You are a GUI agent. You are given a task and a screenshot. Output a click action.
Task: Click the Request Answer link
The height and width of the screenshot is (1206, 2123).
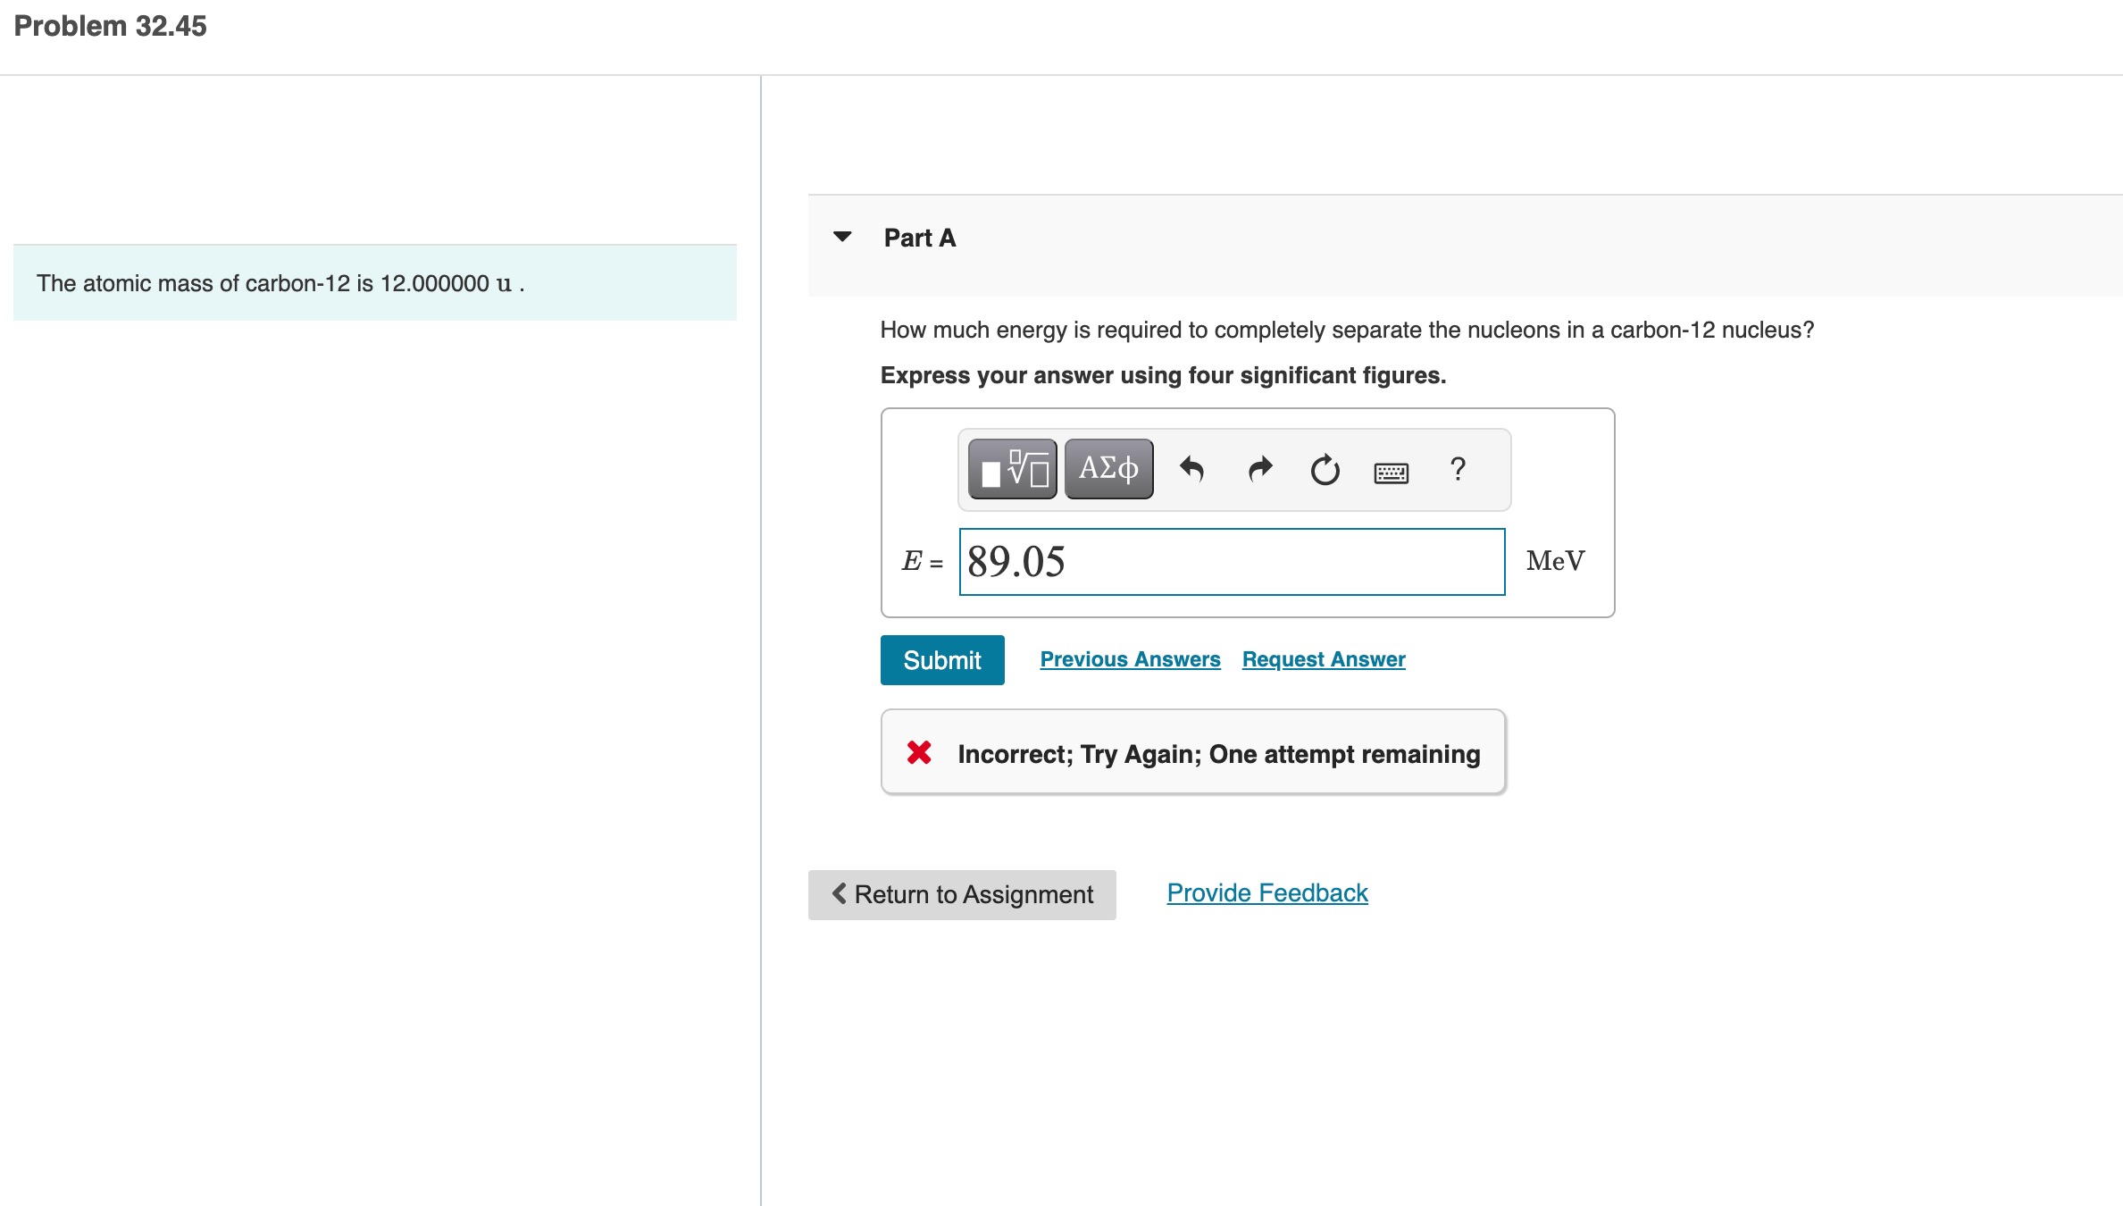point(1323,659)
